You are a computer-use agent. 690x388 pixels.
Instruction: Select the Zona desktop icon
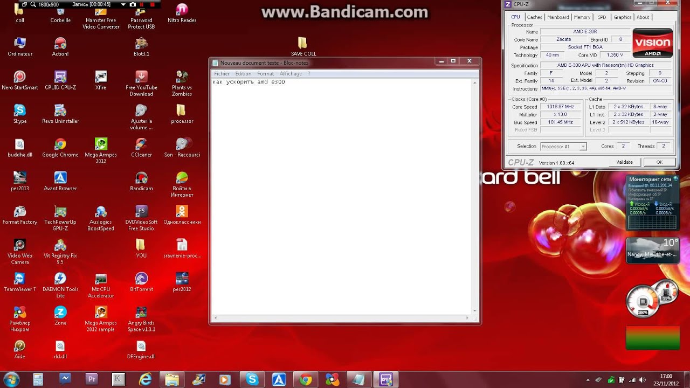[x=60, y=315]
